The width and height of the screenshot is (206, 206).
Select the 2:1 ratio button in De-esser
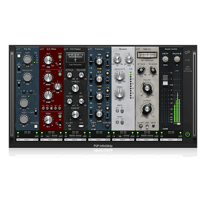[x=117, y=111]
